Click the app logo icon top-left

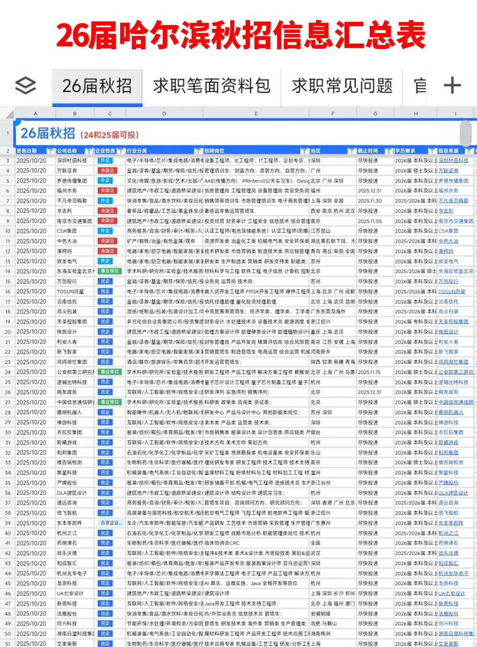tap(26, 86)
